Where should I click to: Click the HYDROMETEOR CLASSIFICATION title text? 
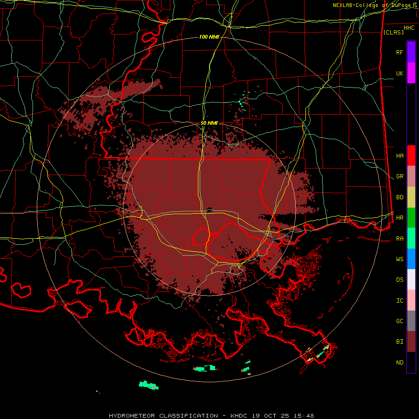(163, 416)
